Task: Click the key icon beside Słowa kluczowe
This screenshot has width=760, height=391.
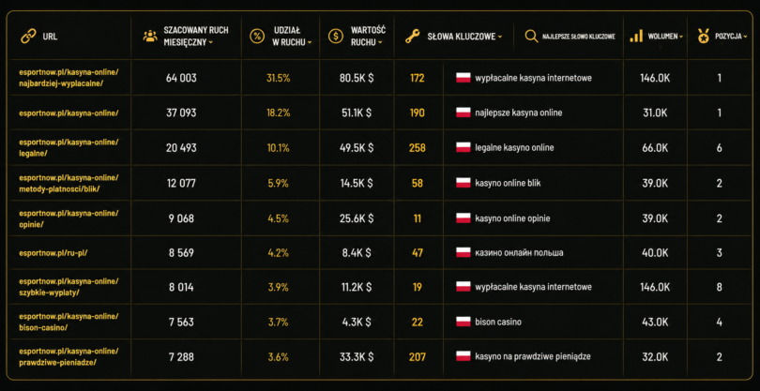Action: [412, 37]
